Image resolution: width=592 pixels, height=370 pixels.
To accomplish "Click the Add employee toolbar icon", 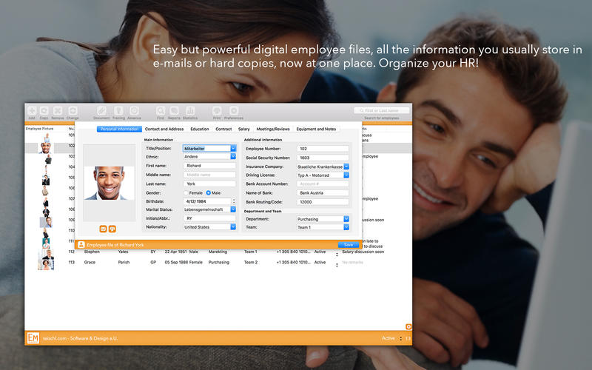I will click(x=32, y=110).
